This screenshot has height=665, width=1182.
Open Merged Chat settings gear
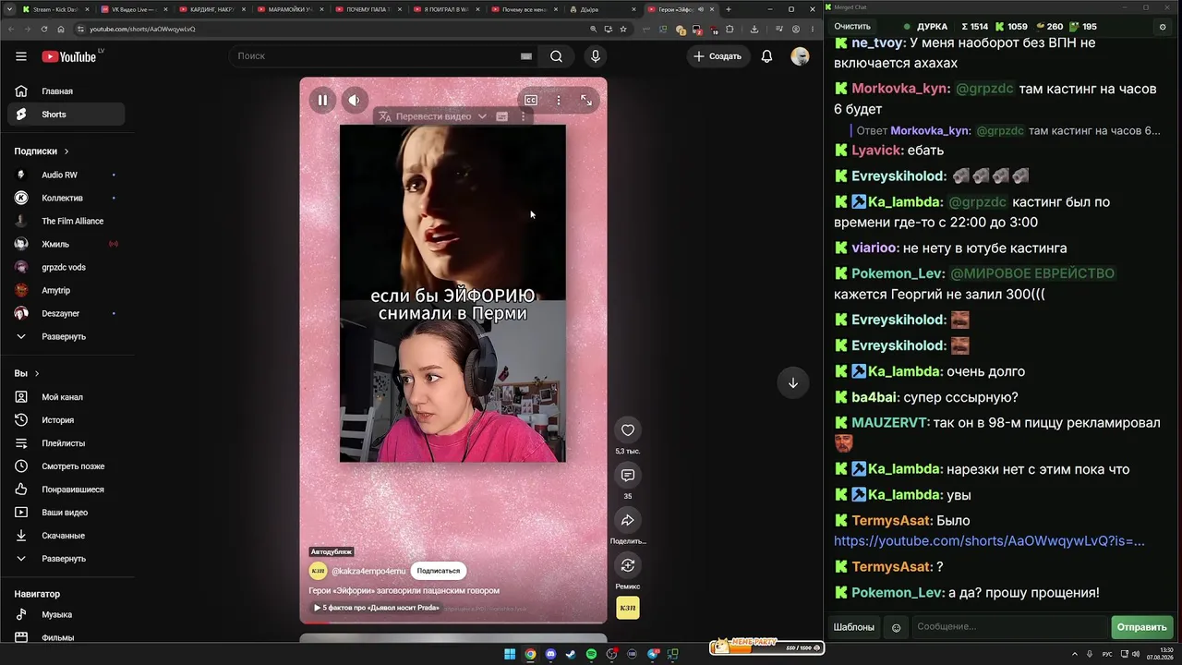click(x=1163, y=27)
